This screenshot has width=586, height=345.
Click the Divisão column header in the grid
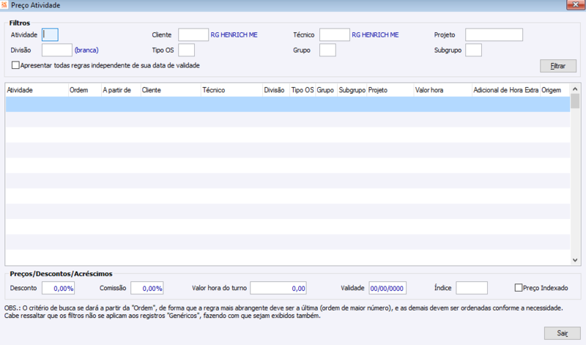(x=276, y=90)
